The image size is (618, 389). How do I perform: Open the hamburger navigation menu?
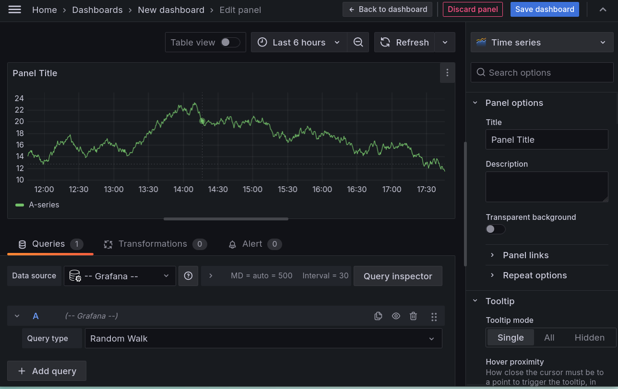point(15,10)
